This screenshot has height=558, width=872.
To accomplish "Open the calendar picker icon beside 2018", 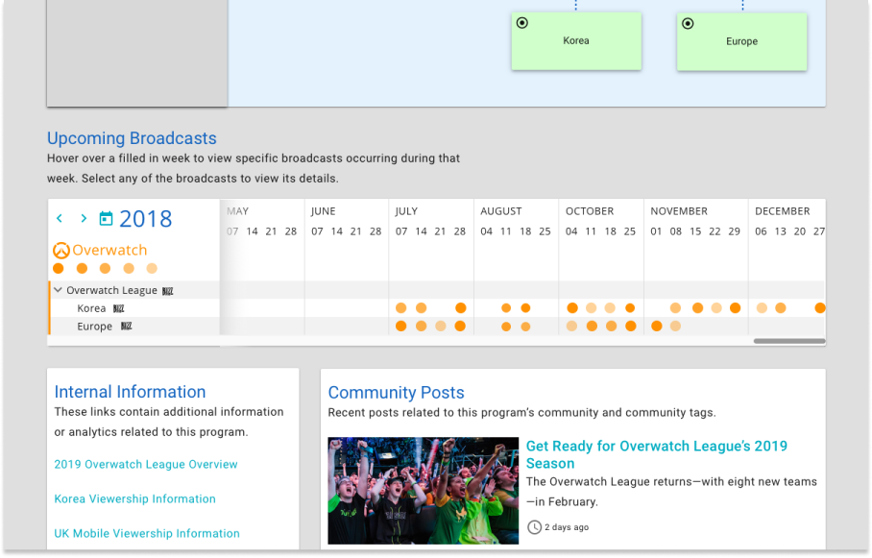I will (x=106, y=219).
